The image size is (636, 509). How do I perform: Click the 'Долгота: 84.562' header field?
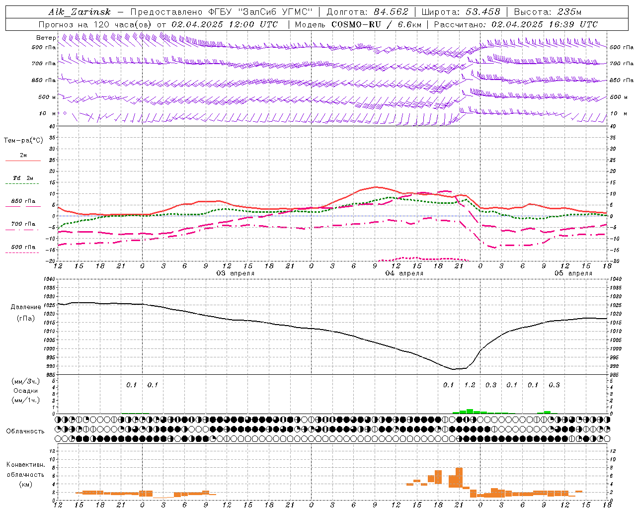point(367,12)
